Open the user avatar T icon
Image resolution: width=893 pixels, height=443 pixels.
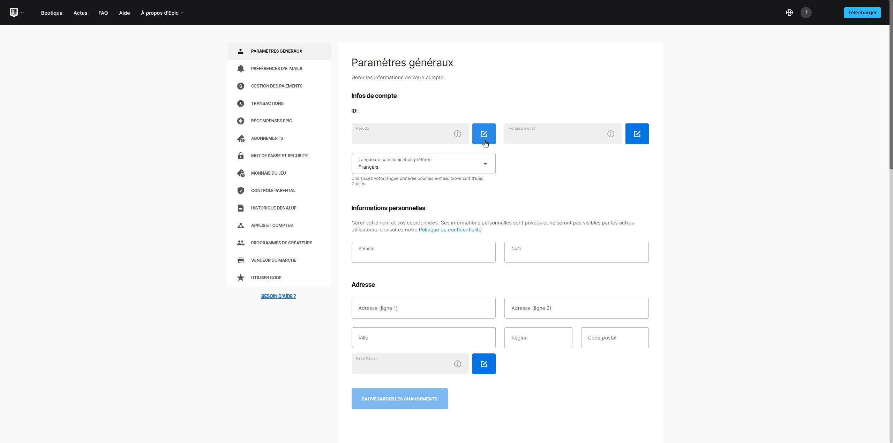806,13
